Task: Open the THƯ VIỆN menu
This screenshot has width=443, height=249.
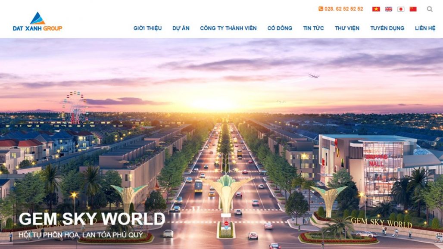Action: 347,28
